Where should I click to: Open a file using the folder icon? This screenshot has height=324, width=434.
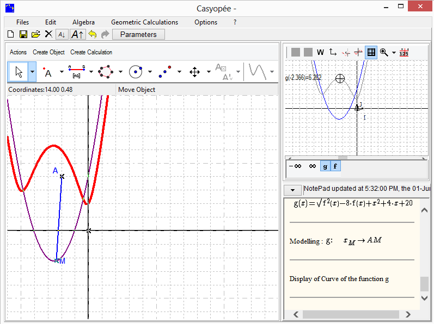pos(36,34)
